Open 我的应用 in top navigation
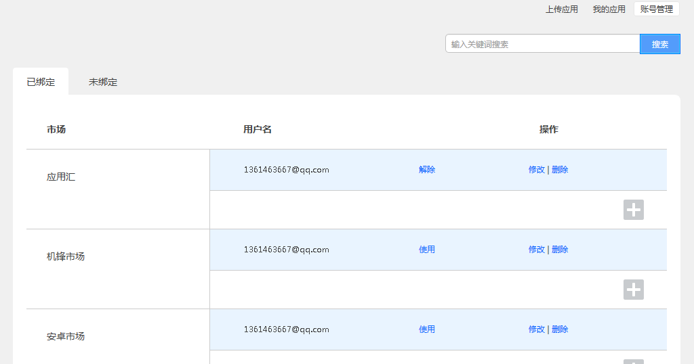The width and height of the screenshot is (694, 364). (609, 9)
